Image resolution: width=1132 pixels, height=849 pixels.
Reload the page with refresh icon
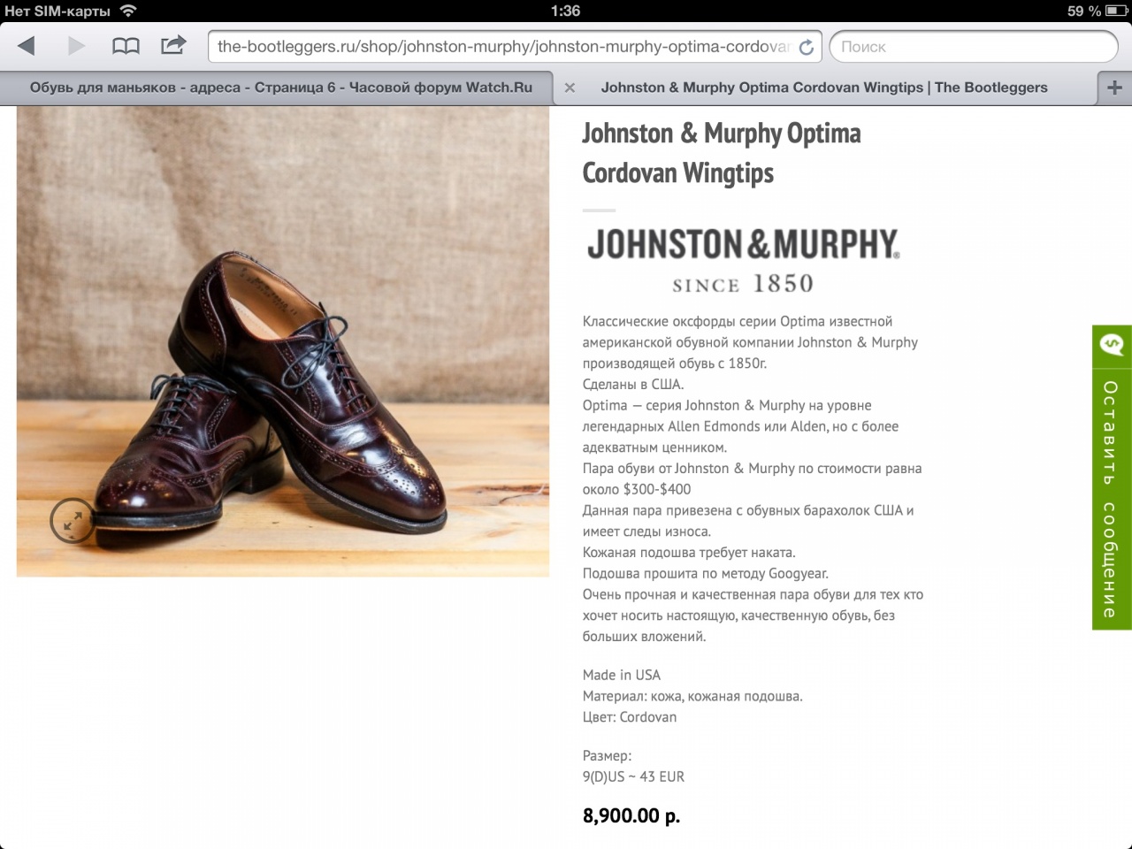point(806,47)
